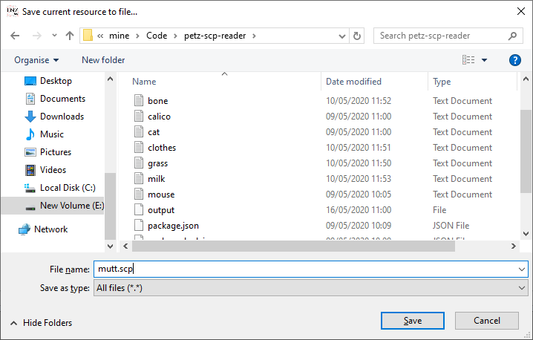
Task: Open the Music folder in sidebar
Action: pos(51,134)
